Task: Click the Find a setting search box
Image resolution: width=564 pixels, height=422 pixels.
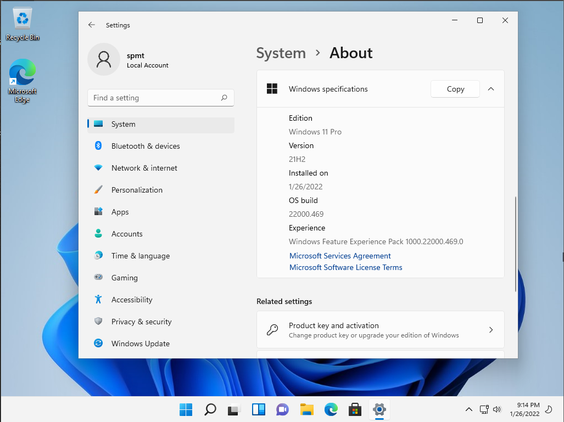Action: (161, 98)
